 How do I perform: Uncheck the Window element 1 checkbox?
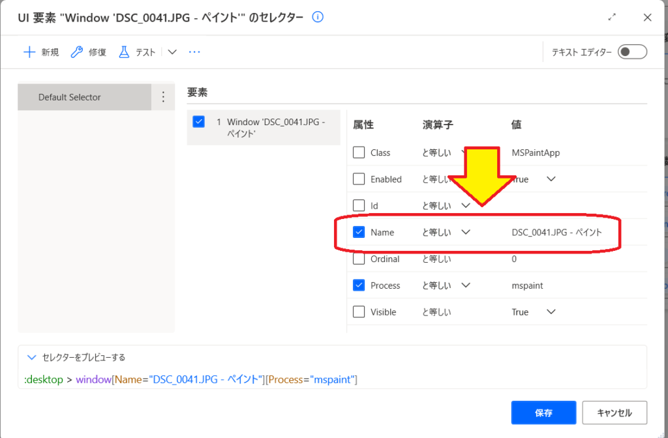(x=199, y=122)
